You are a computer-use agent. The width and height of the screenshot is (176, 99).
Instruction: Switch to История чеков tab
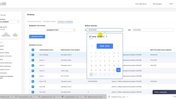click(49, 21)
